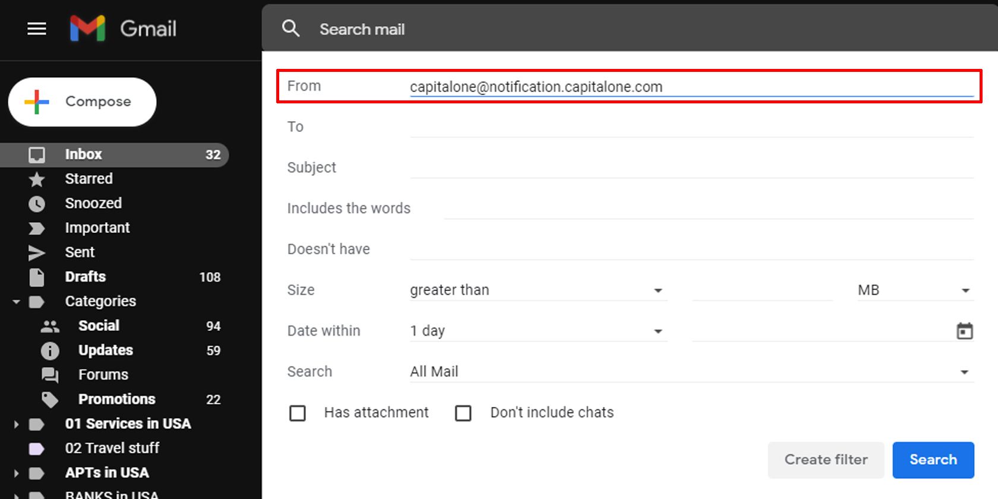Click the blue Search button

point(933,460)
